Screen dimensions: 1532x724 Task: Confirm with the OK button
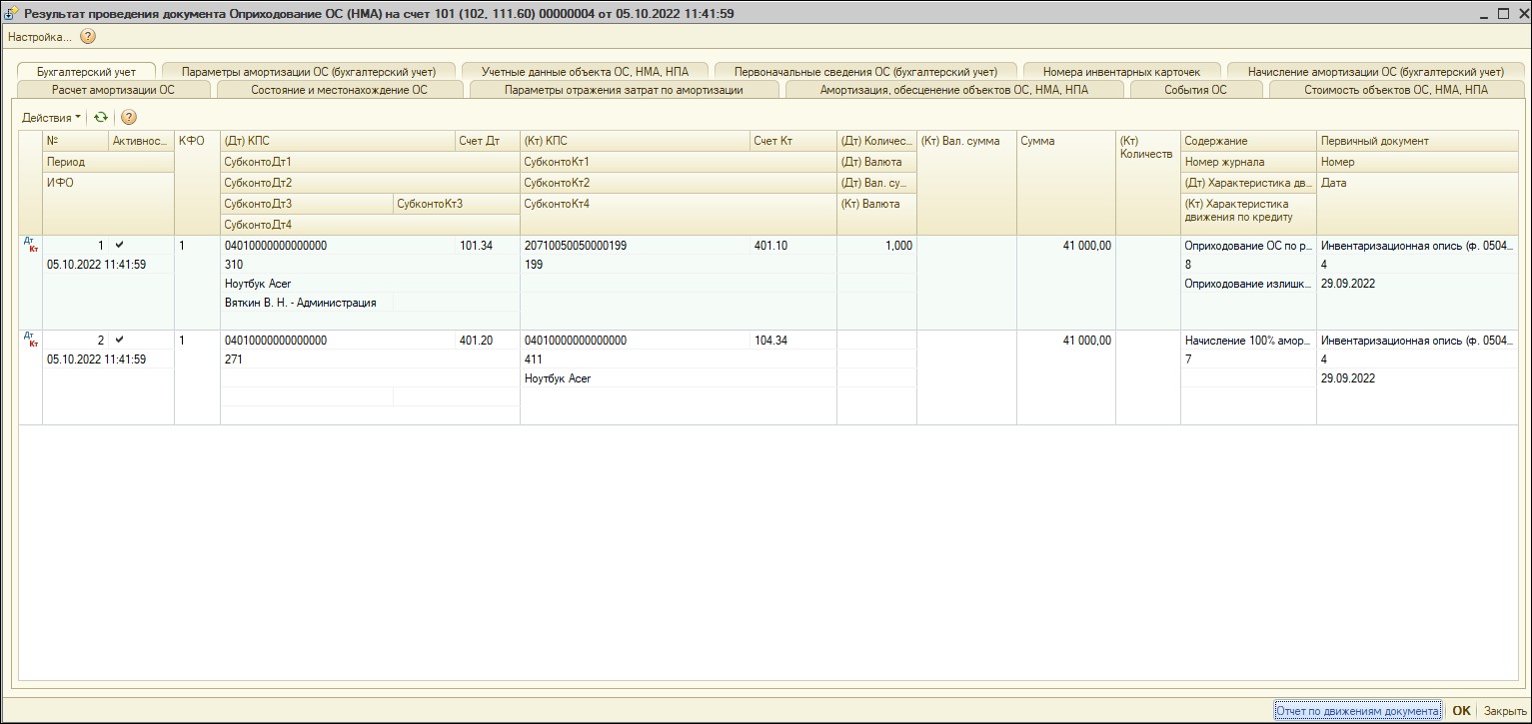[1461, 711]
